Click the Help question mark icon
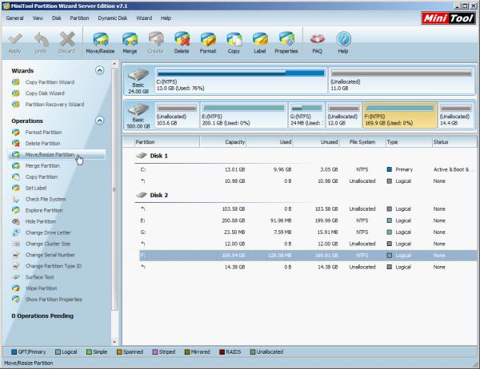Screen dimensions: 480x369 tap(343, 42)
